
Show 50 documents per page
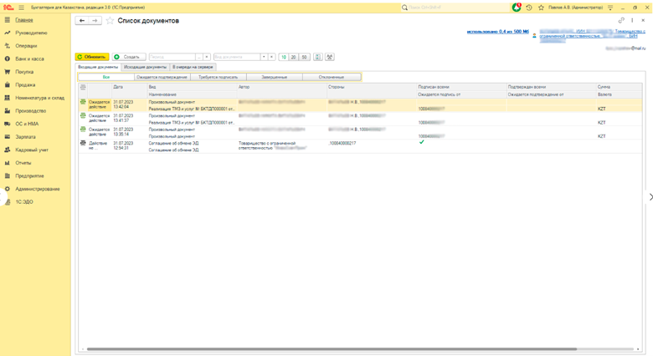pos(304,57)
